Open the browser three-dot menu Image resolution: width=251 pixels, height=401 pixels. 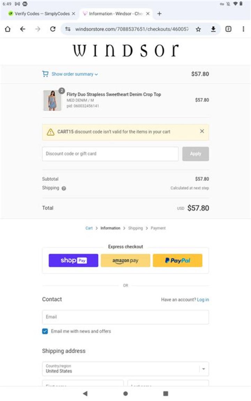[x=243, y=29]
